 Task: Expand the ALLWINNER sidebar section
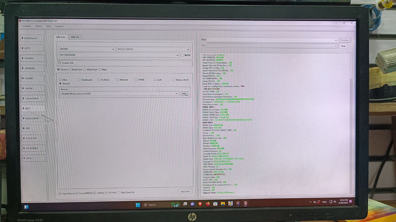[34, 148]
